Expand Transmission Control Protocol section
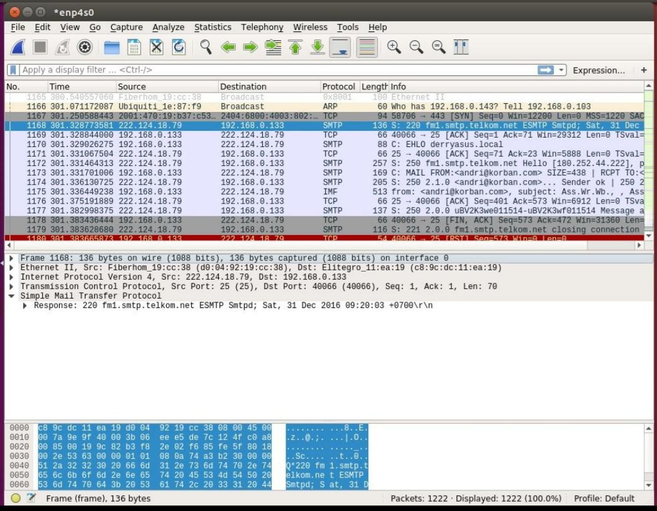Screen dimensions: 657x511 tap(11, 287)
